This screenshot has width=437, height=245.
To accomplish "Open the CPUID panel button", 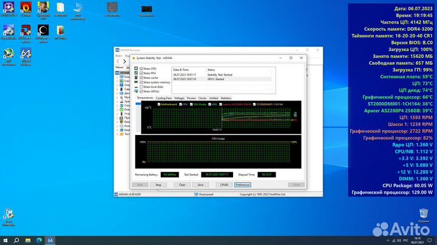I will [x=224, y=185].
